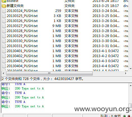Select the 20130324_PUSH.txt file icon
Screen dimensions: 132x117
4,11
